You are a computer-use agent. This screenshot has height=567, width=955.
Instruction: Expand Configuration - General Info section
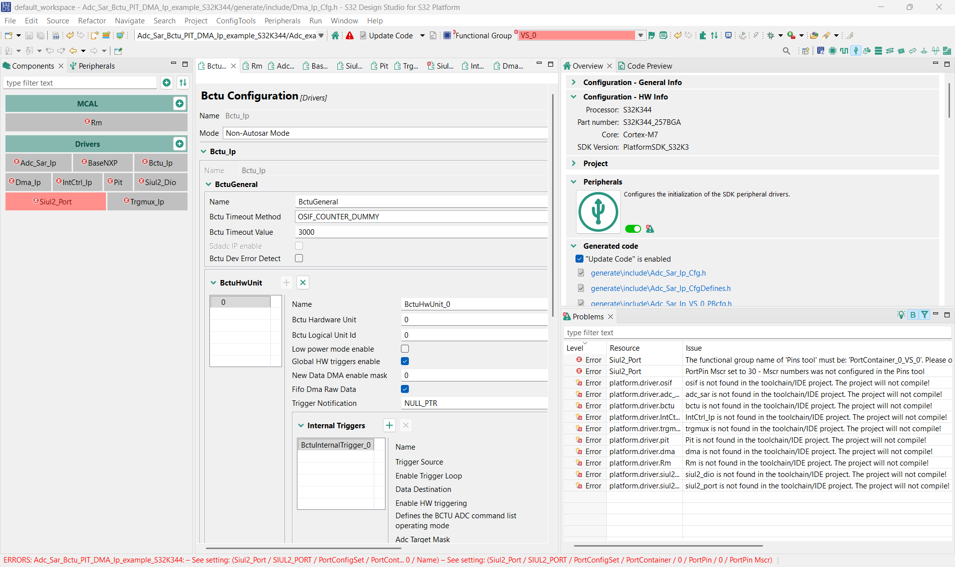[573, 82]
